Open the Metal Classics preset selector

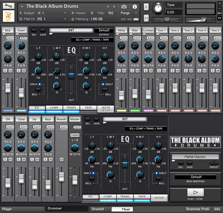(195, 157)
